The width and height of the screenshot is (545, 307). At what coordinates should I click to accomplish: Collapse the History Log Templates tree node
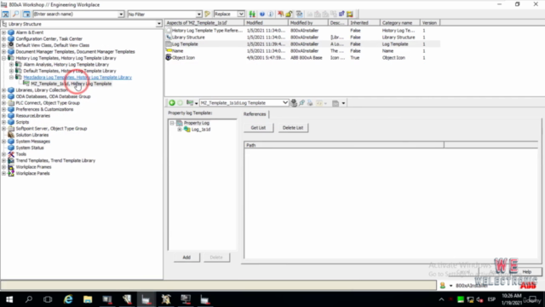click(3, 58)
